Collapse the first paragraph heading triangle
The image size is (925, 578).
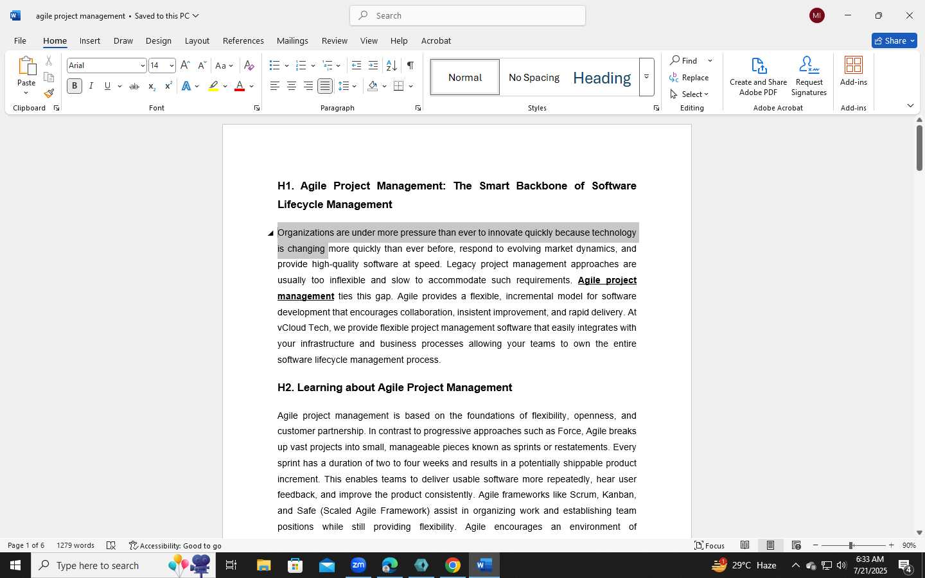pos(270,233)
